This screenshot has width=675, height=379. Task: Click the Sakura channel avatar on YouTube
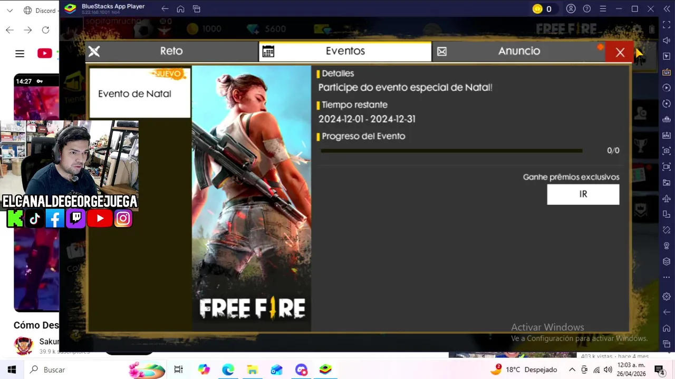point(23,345)
